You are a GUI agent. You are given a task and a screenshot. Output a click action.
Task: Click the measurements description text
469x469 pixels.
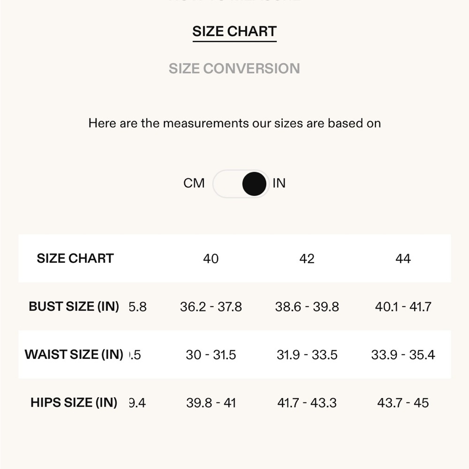point(234,123)
